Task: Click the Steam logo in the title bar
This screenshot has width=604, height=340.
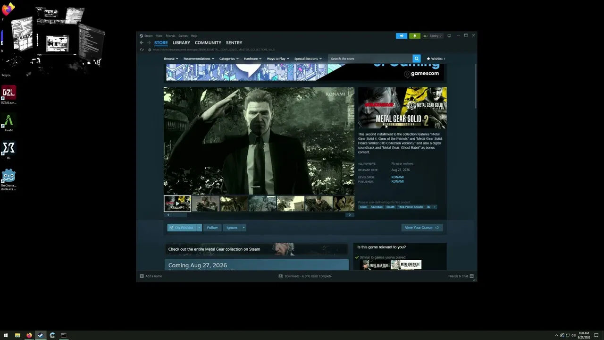Action: [x=141, y=36]
